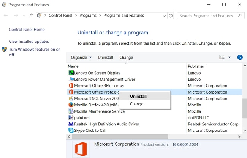The image size is (247, 158).
Task: Click the Lenovo On Screen Display icon
Action: [x=71, y=73]
